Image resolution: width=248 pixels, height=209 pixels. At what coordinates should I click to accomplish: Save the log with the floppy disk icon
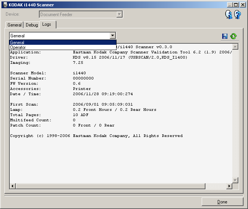225,36
